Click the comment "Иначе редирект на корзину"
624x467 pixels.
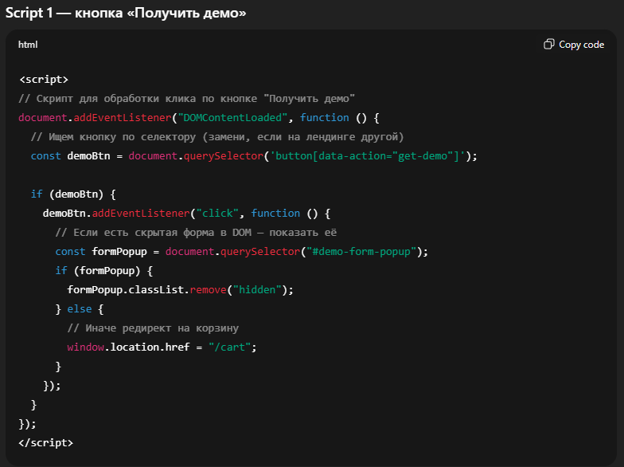pos(153,328)
